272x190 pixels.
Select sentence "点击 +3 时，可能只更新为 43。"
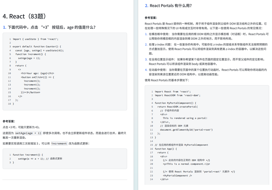22,127
